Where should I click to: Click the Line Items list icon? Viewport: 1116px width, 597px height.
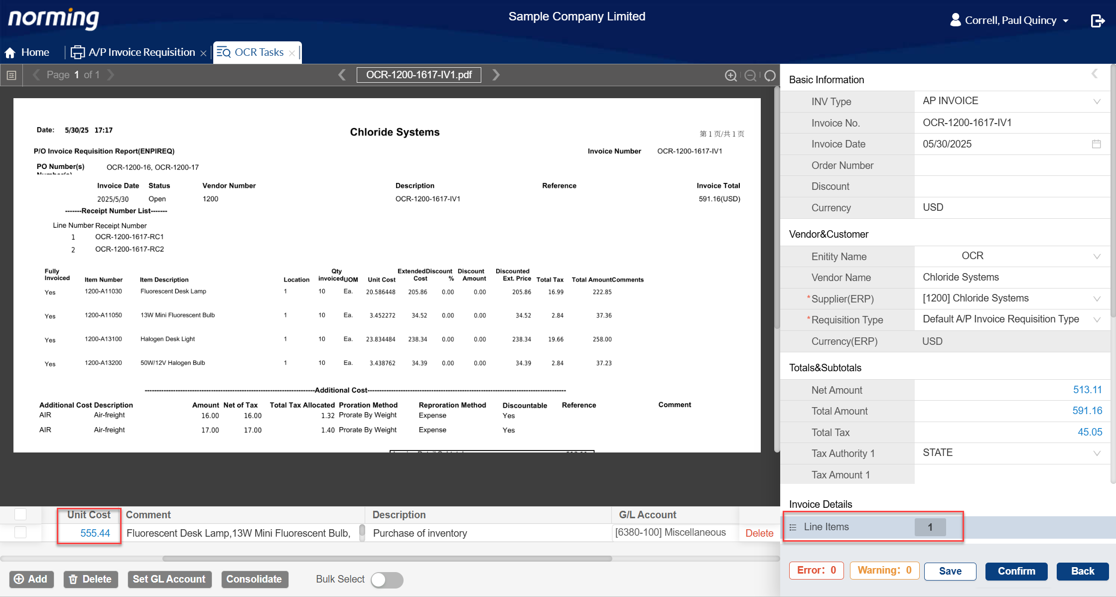coord(793,527)
